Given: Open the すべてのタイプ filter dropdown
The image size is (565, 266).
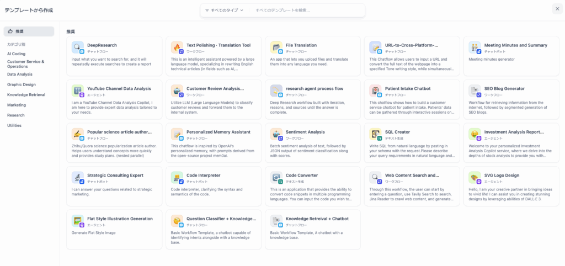Looking at the screenshot, I should (x=224, y=10).
